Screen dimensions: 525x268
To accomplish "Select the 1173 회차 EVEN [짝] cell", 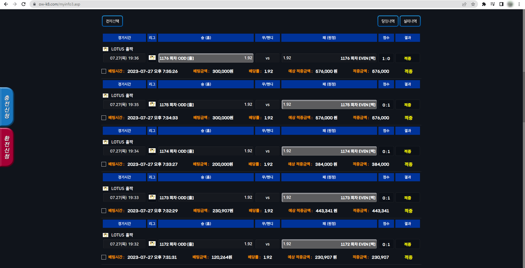I will pos(329,197).
